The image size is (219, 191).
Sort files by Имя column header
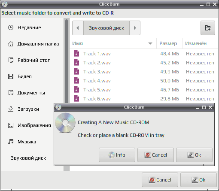click(x=113, y=43)
